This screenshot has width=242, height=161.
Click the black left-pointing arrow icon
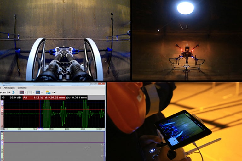coord(54,92)
